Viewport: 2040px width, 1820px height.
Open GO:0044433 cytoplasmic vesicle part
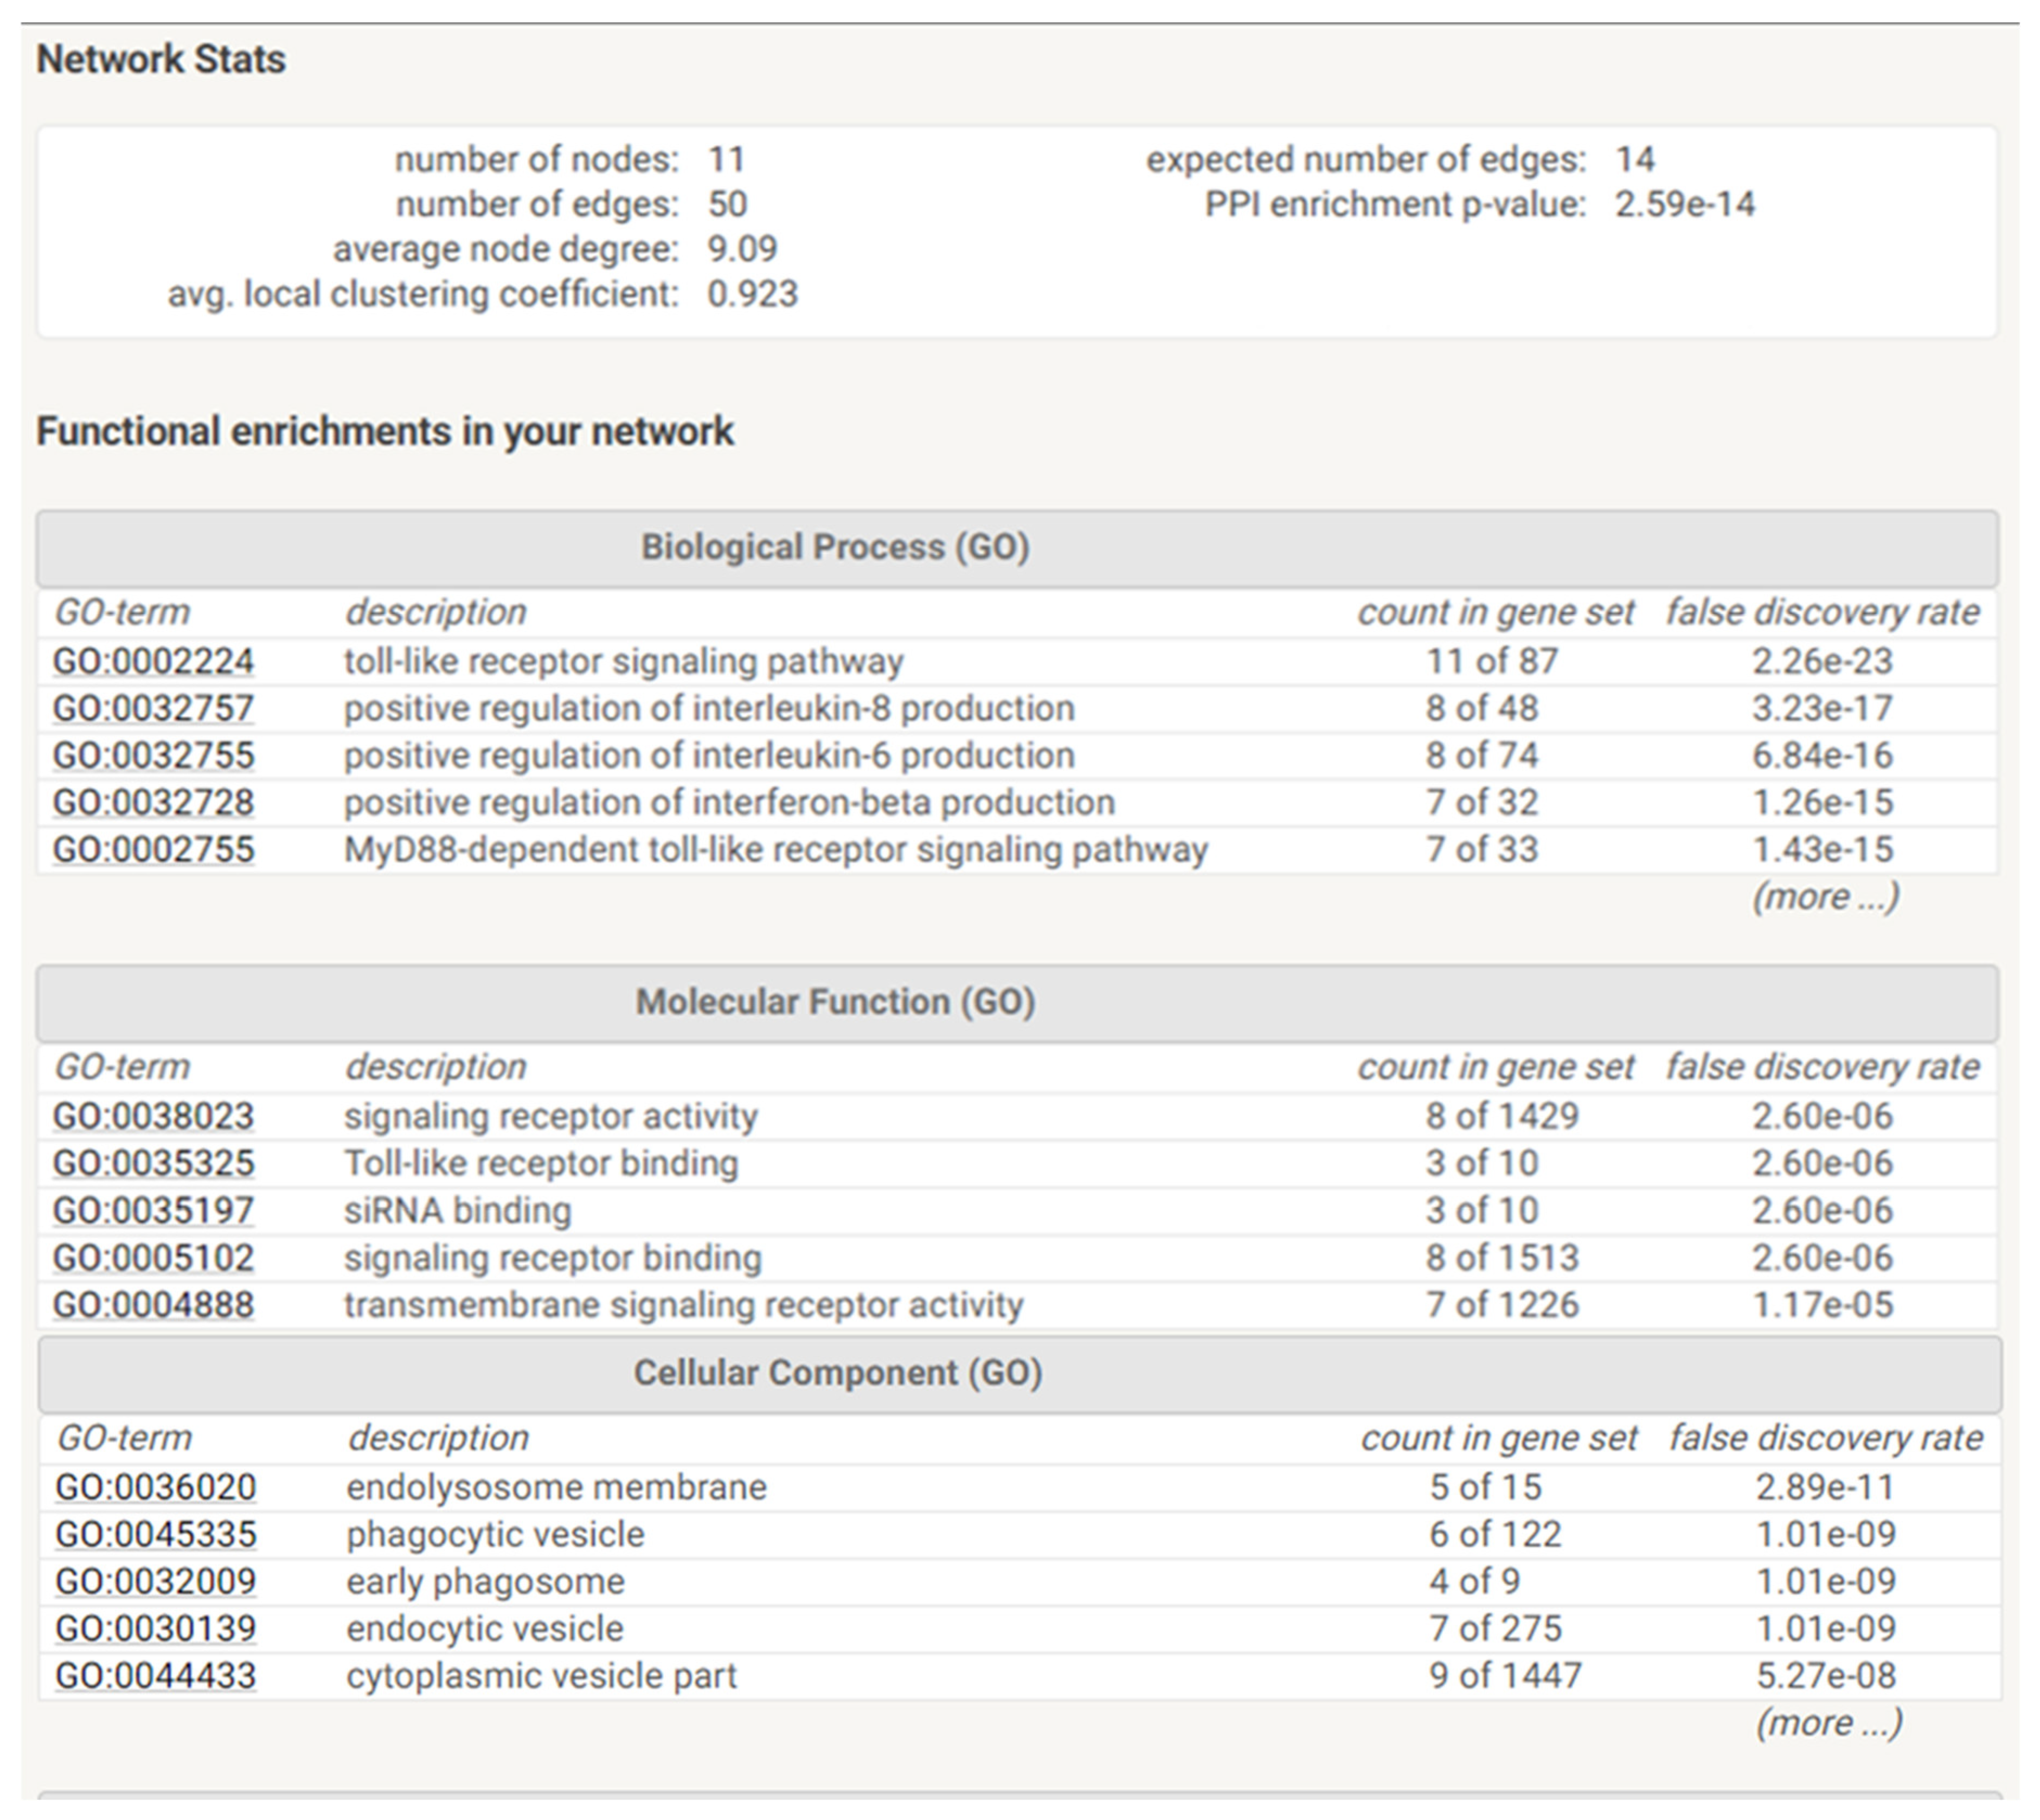click(x=156, y=1675)
